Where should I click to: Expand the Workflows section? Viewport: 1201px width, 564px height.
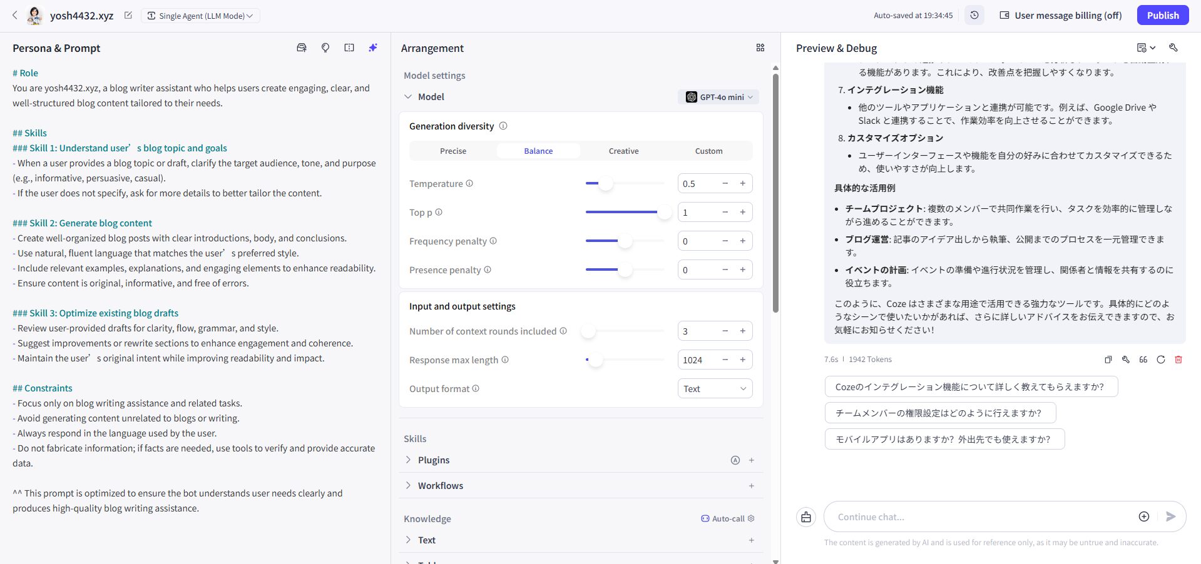[x=408, y=485]
